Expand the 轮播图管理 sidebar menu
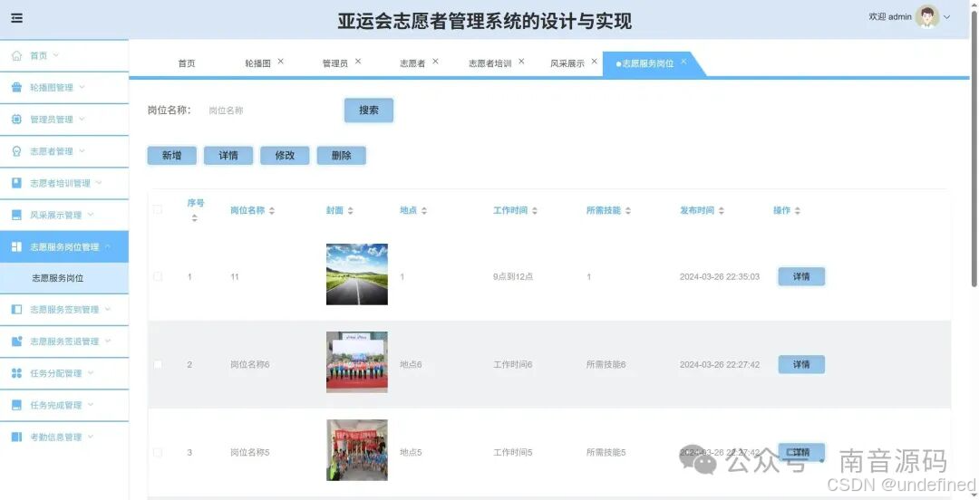The width and height of the screenshot is (979, 500). [82, 87]
